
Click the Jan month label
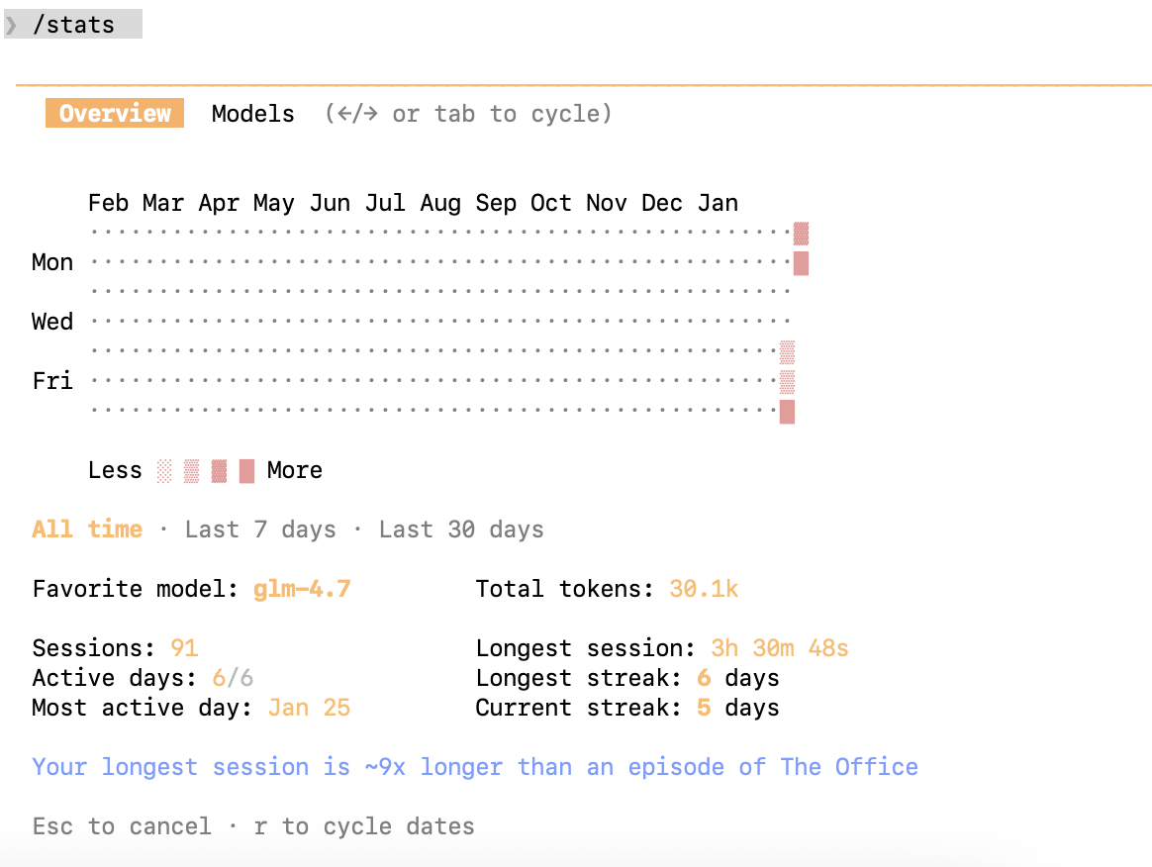[718, 203]
